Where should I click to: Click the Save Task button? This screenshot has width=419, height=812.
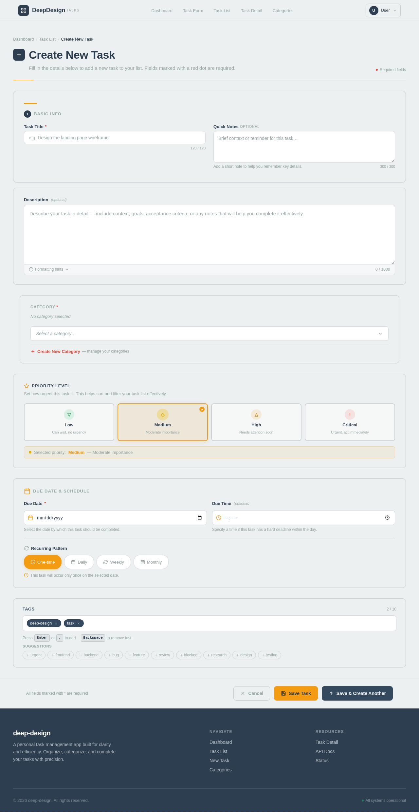[x=296, y=693]
